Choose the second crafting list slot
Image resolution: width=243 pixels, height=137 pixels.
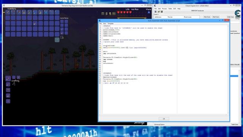8,84
